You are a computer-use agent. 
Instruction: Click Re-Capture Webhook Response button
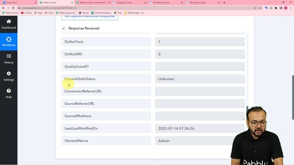click(90, 17)
